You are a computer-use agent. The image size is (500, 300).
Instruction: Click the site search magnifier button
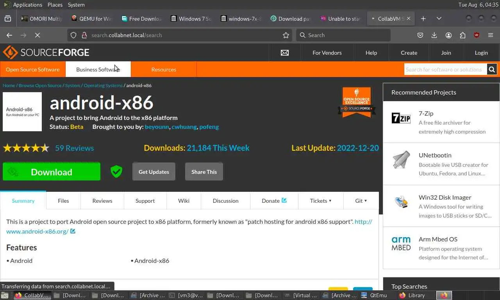[492, 70]
